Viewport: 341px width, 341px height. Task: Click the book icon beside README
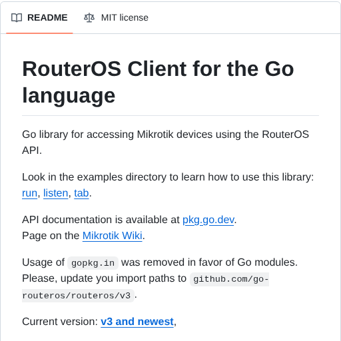(x=17, y=18)
